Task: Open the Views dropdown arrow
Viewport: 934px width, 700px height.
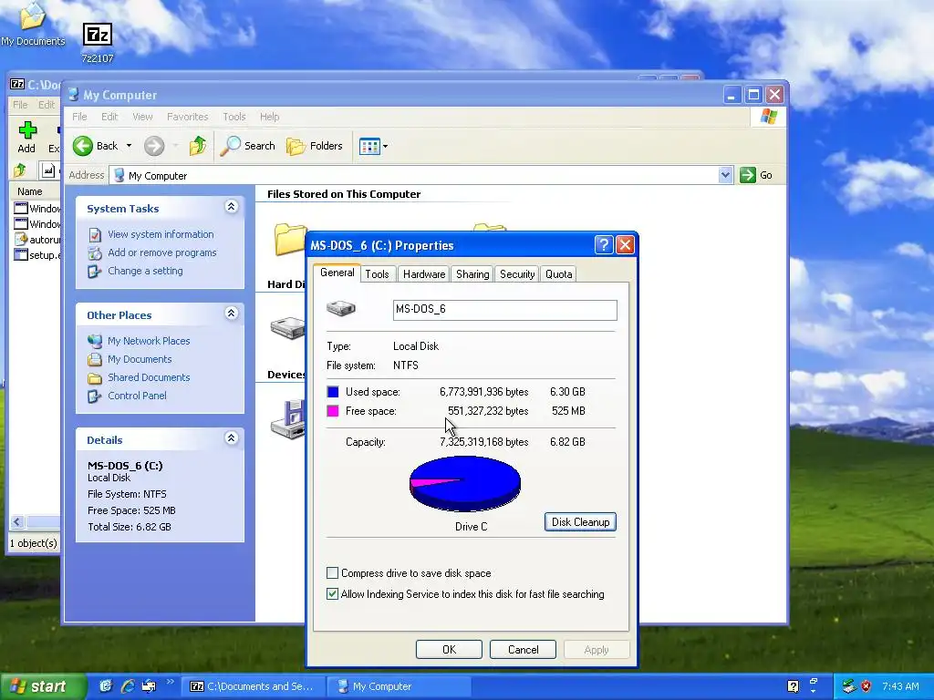Action: point(386,146)
